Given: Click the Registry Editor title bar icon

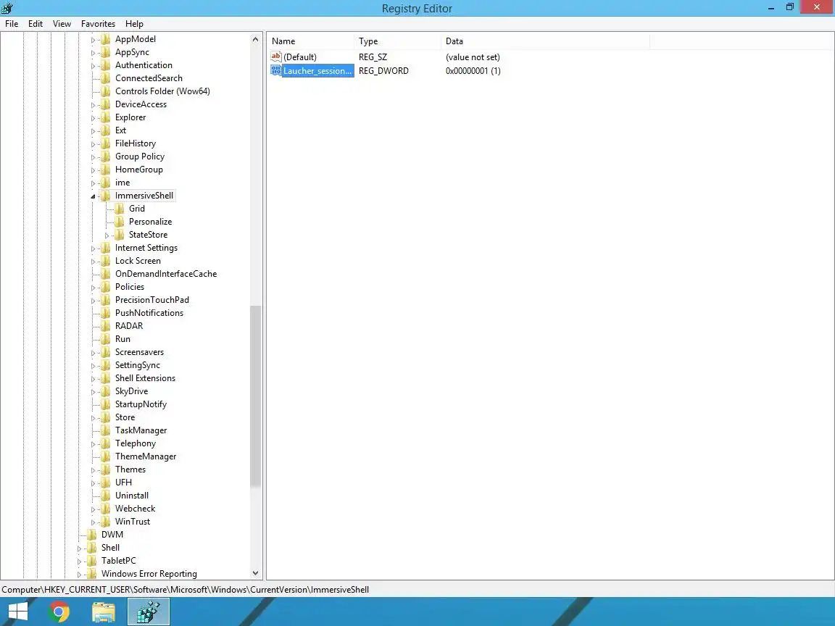Looking at the screenshot, I should point(7,7).
